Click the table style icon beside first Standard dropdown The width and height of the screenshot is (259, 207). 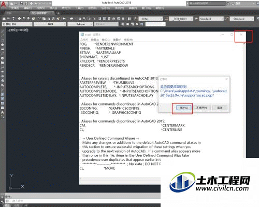click(196, 19)
